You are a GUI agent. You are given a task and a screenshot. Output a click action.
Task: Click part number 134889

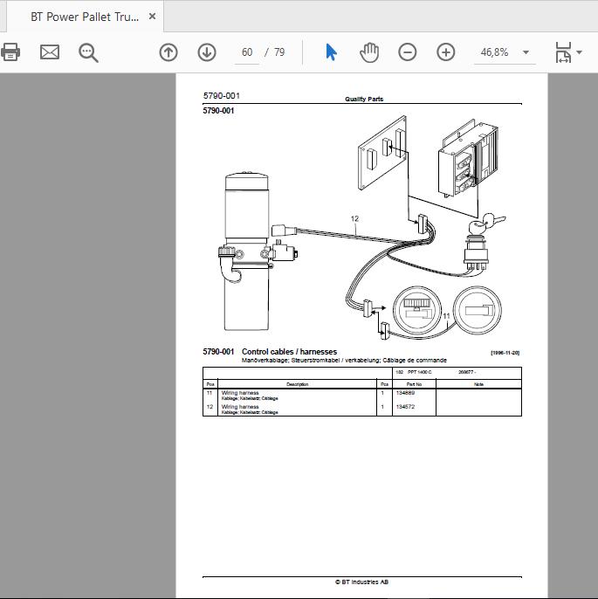pos(405,393)
